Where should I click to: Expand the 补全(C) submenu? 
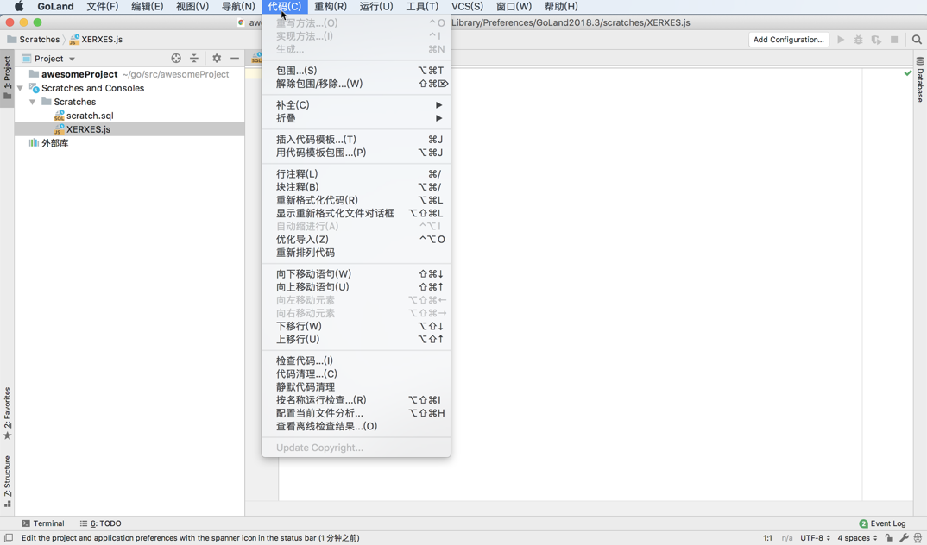click(x=356, y=105)
